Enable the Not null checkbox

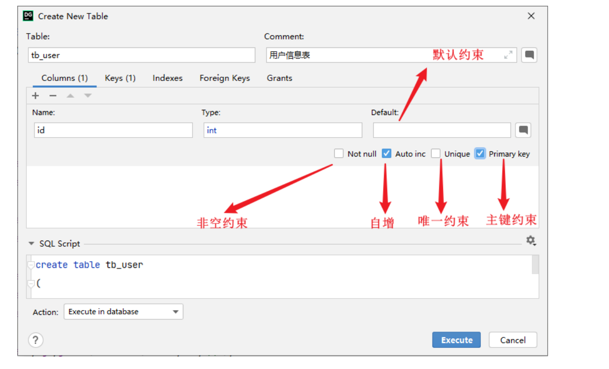click(339, 153)
